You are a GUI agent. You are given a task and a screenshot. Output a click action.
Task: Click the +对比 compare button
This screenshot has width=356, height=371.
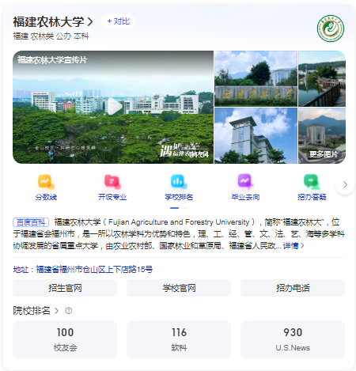click(x=119, y=21)
